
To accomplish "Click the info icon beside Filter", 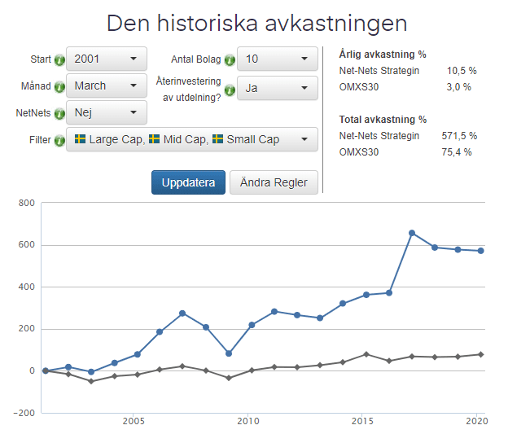I will coord(59,140).
